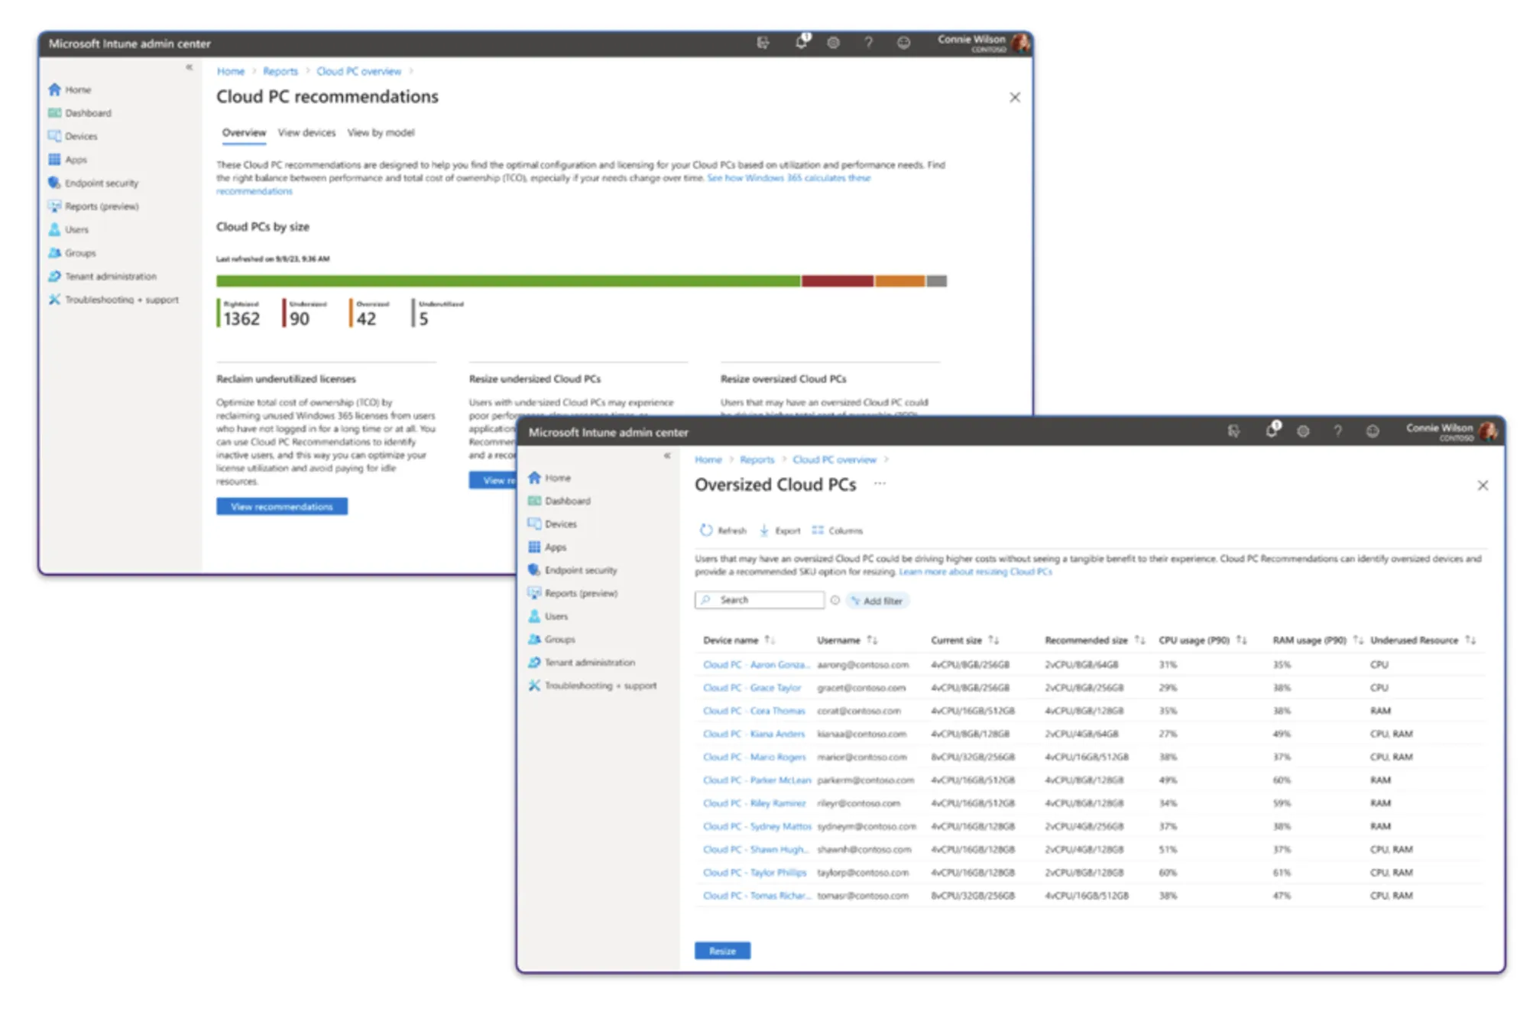The width and height of the screenshot is (1533, 1015).
Task: Switch to View devices tab
Action: pyautogui.click(x=306, y=133)
